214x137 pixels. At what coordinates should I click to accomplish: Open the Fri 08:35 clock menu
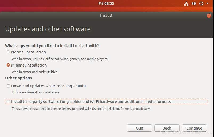pos(106,3)
